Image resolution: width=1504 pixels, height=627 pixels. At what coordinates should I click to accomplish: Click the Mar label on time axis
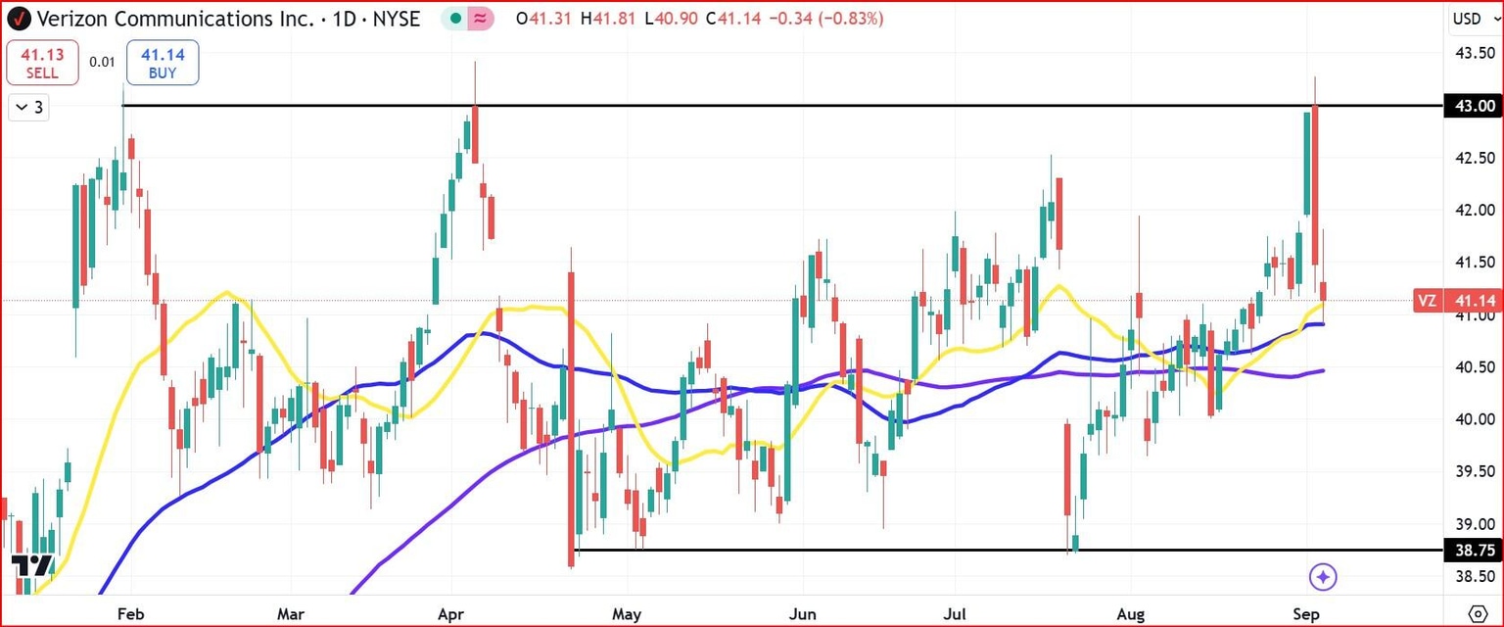290,614
